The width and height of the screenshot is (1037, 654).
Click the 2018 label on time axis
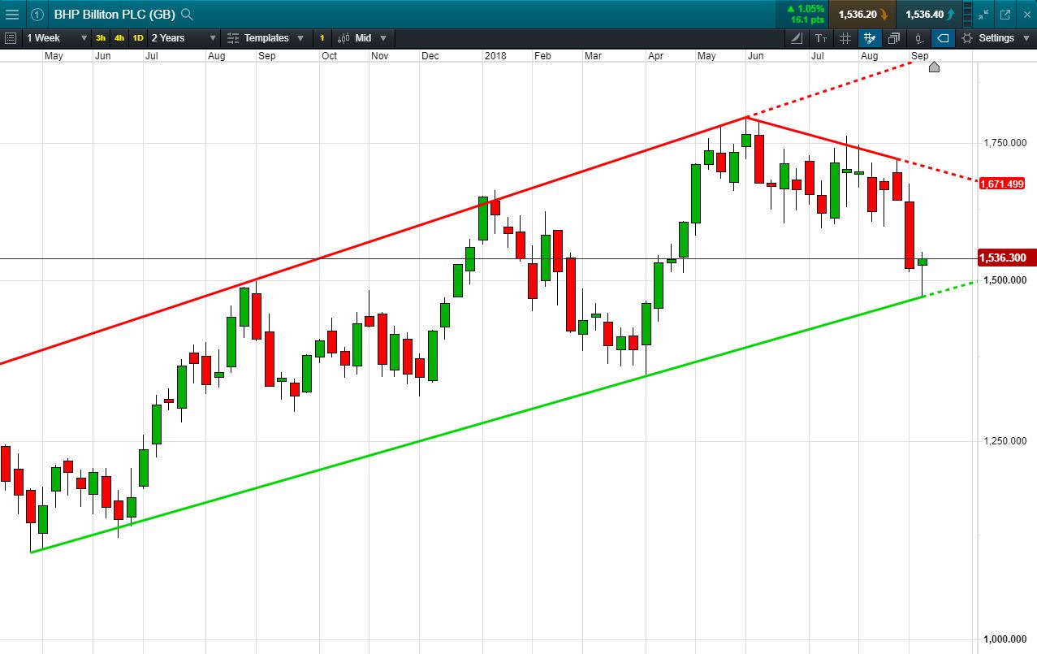tap(495, 56)
